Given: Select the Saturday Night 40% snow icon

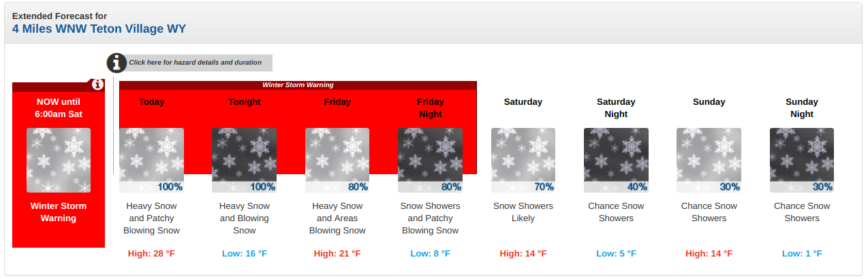Looking at the screenshot, I should [616, 161].
